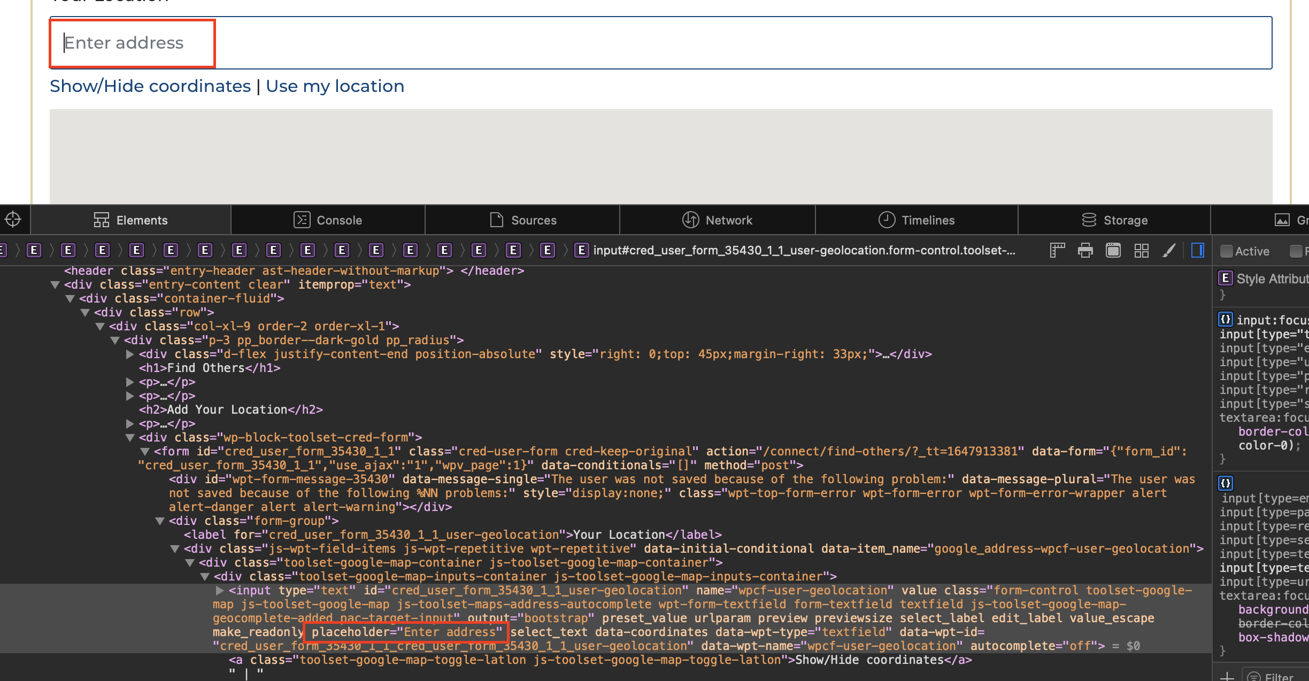Click the Style Attribute E badge

[1225, 278]
